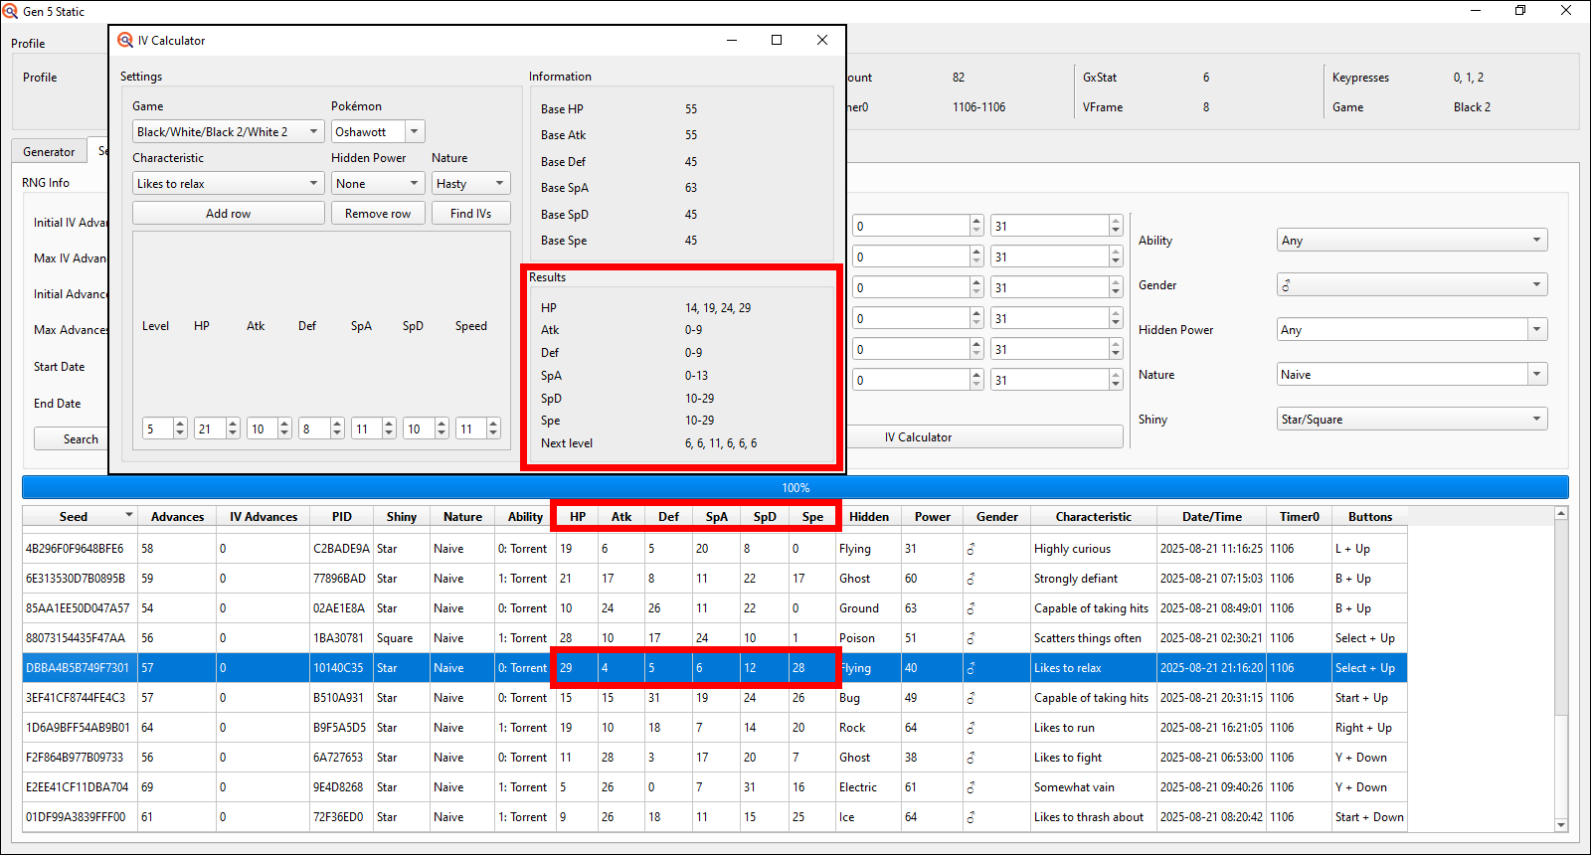
Task: Select the row with seed DBBA4B5B749F7301
Action: click(78, 668)
